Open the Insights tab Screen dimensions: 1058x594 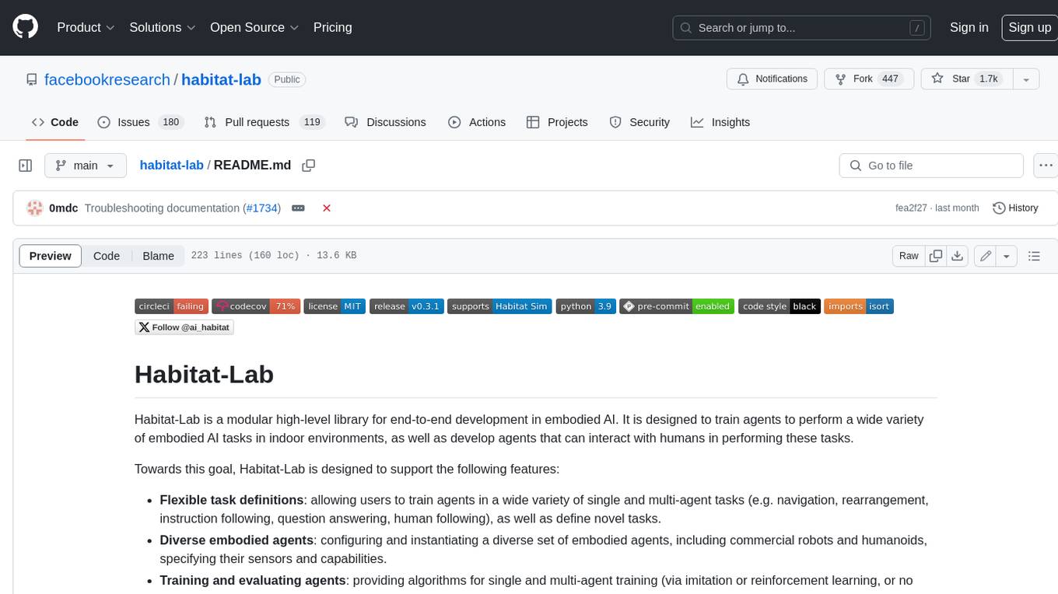[720, 122]
